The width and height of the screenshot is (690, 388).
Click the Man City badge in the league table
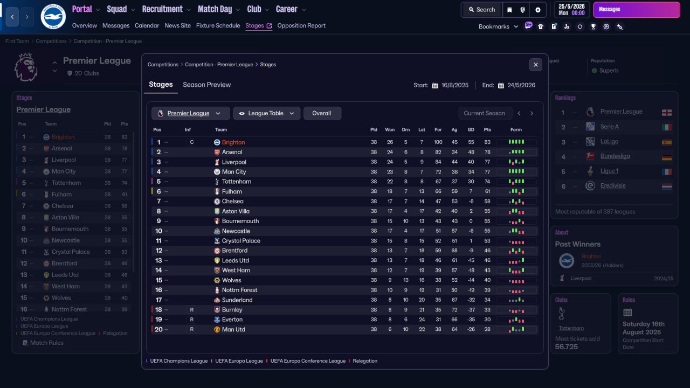pos(217,172)
